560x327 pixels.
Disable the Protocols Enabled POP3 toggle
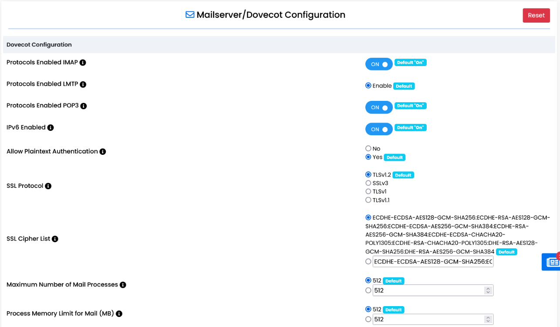point(379,107)
